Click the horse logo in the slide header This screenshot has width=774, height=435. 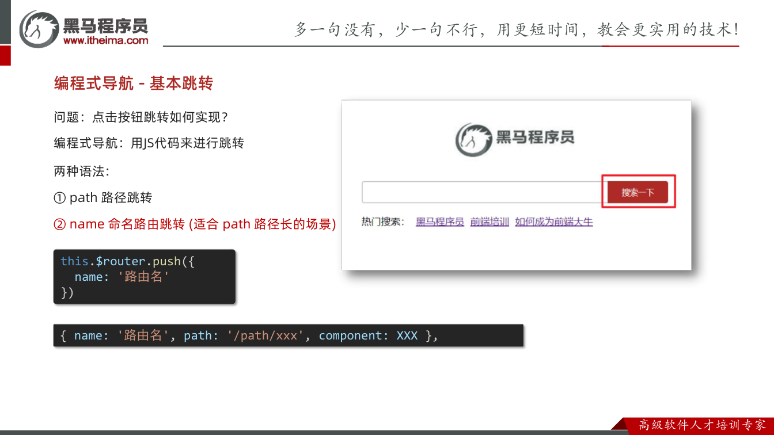click(39, 28)
